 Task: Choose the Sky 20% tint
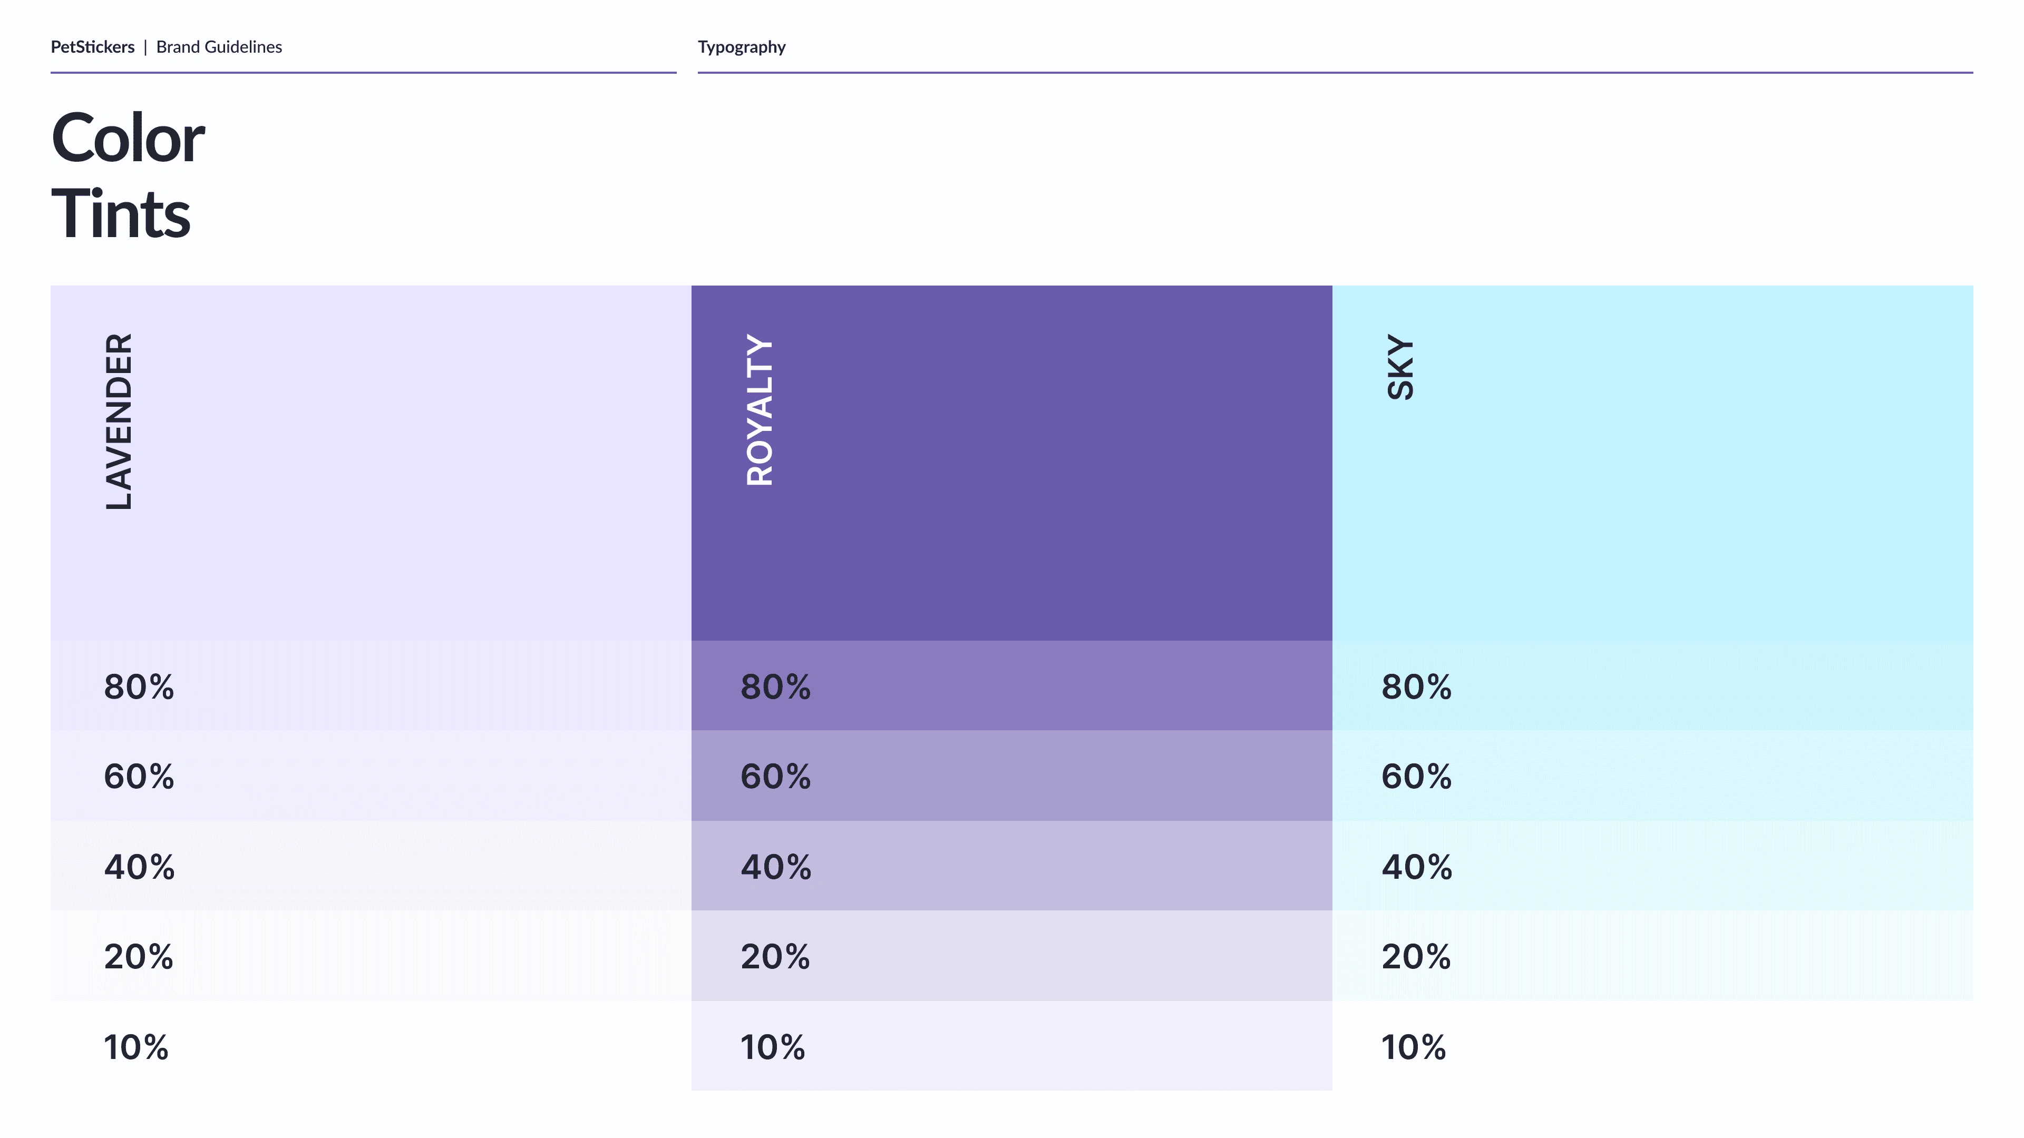pos(1653,956)
